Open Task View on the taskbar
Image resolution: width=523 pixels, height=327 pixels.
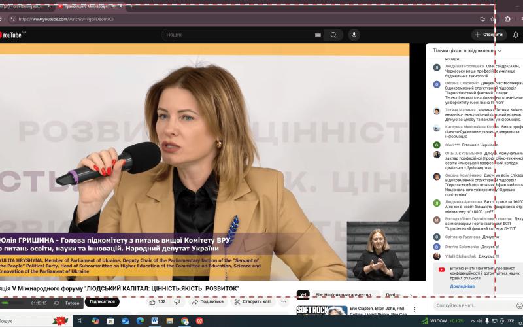[80, 321]
